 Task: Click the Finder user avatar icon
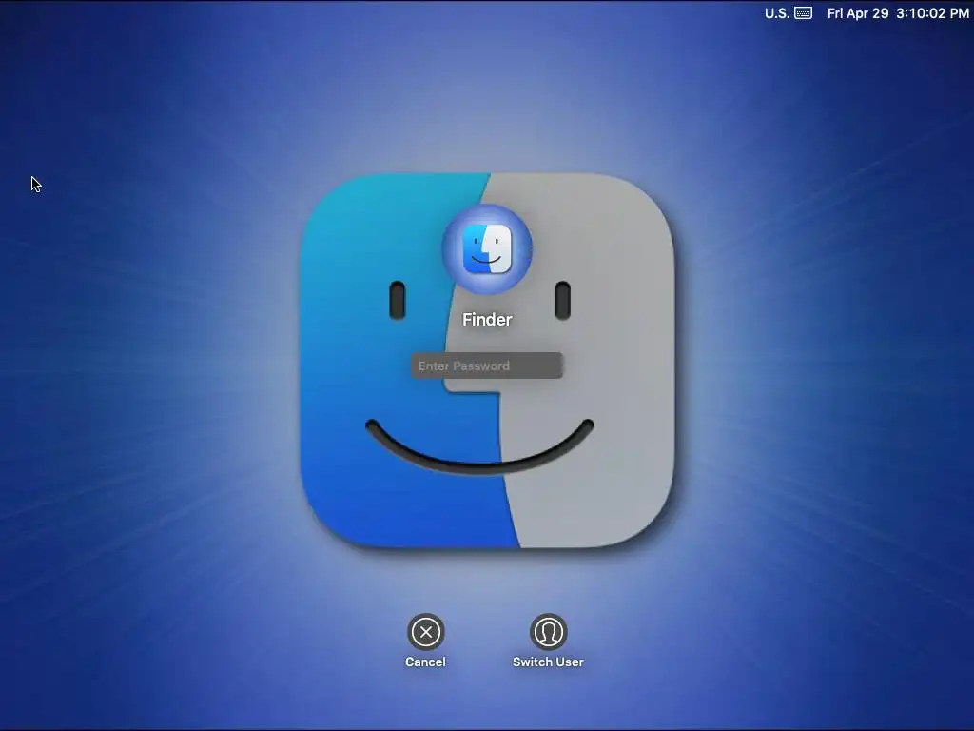[x=487, y=249]
